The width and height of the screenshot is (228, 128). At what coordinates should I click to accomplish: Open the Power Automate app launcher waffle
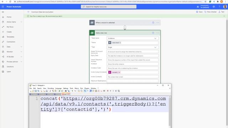(x=3, y=7)
